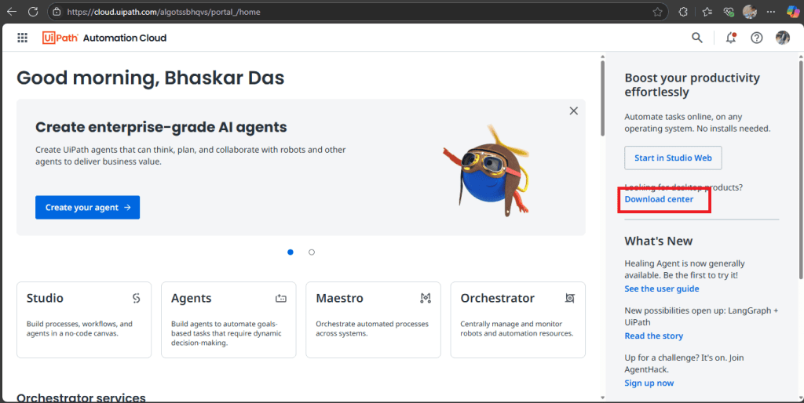The width and height of the screenshot is (804, 403).
Task: Click the Orchestrator card icon
Action: (570, 298)
